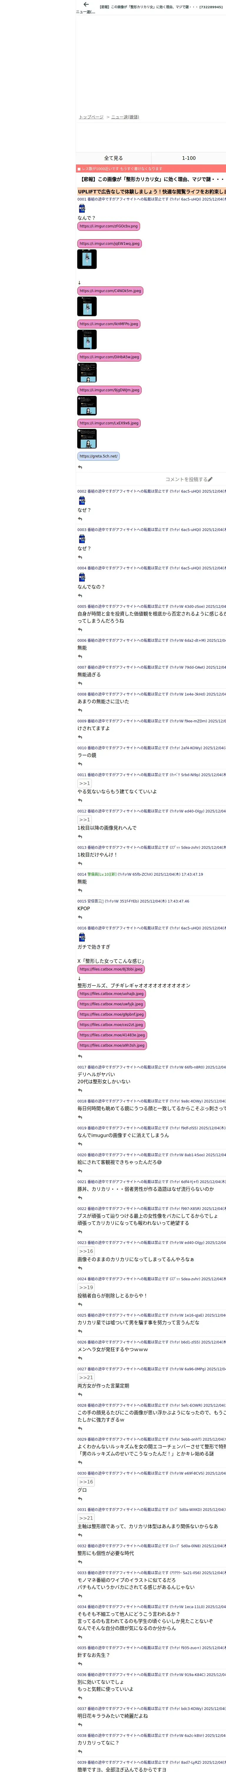The image size is (226, 1772).
Task: Switch to the 全て見る tab
Action: tap(113, 158)
